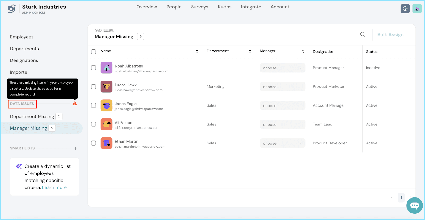425x220 pixels.
Task: Click Inactive status for Noah Albatross
Action: tap(373, 68)
